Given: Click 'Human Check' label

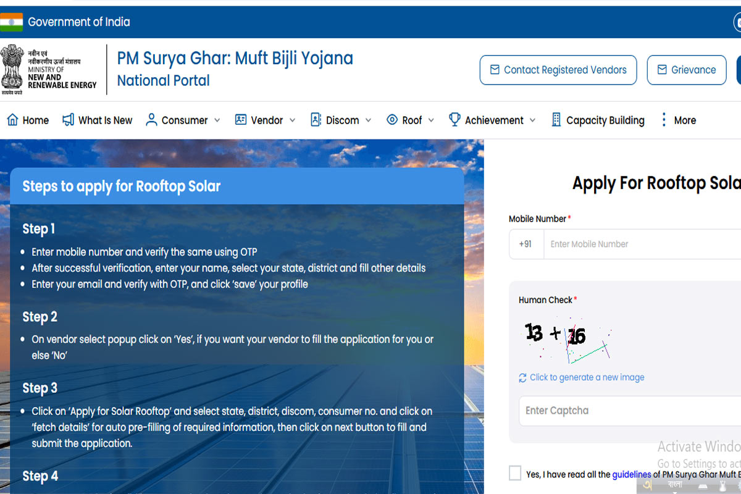Looking at the screenshot, I should click(x=546, y=299).
